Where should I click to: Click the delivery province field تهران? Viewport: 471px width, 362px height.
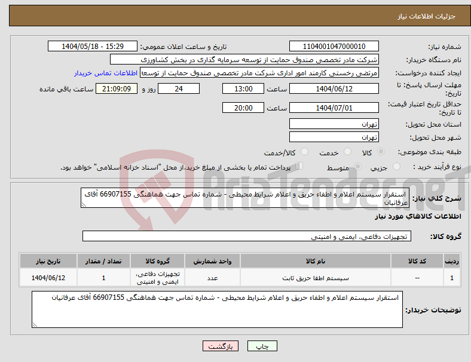334,124
